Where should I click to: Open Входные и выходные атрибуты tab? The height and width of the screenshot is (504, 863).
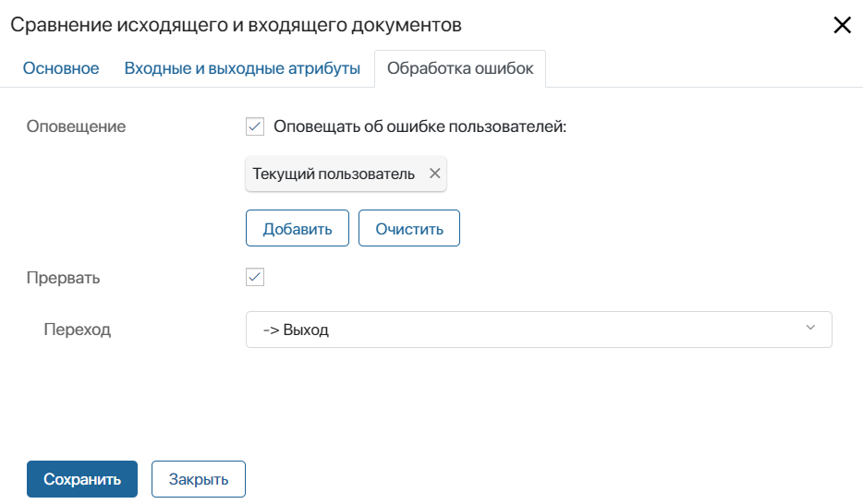[242, 68]
